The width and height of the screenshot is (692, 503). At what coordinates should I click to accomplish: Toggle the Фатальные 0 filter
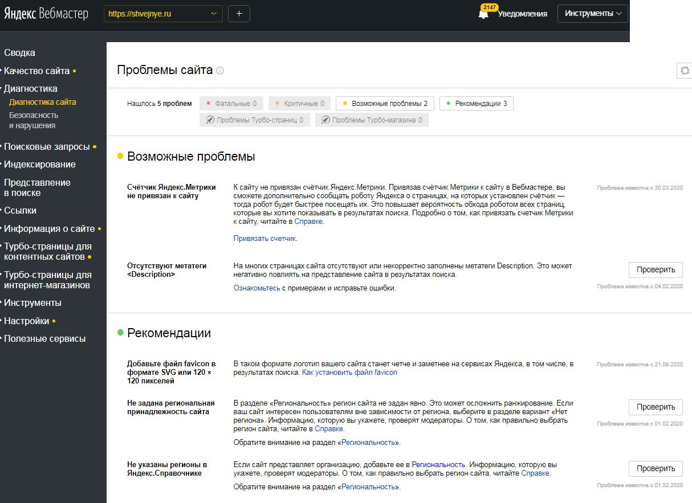[231, 104]
